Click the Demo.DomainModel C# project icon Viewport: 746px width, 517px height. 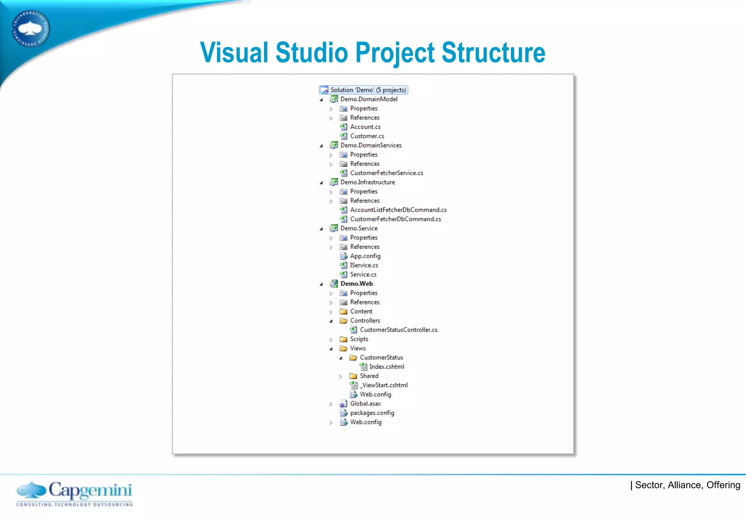pos(334,99)
